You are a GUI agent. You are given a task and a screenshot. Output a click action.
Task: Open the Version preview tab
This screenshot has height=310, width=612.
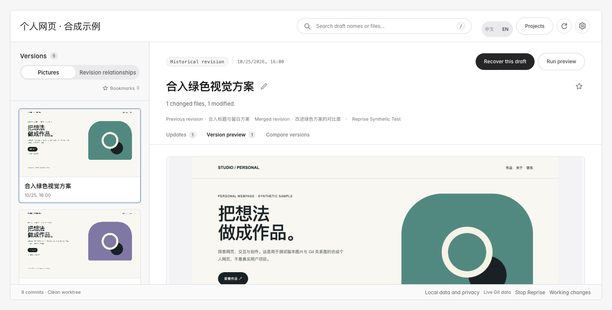coord(231,135)
